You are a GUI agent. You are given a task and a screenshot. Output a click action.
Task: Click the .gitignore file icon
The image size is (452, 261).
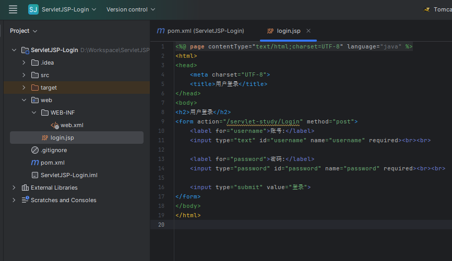click(35, 150)
